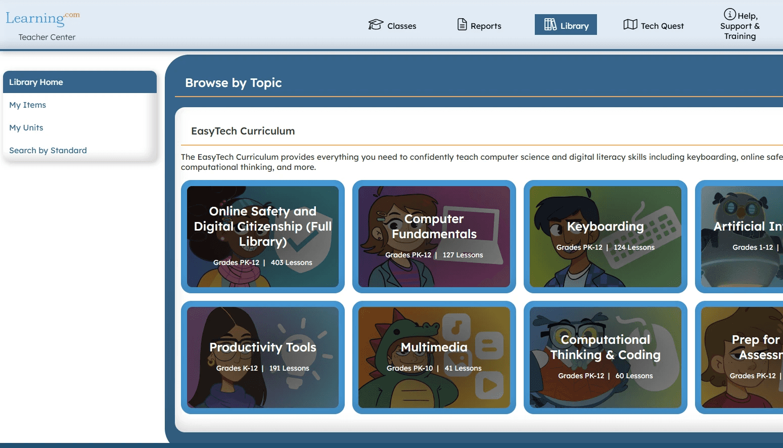This screenshot has width=783, height=448.
Task: Click the 124 Lessons text
Action: (634, 247)
